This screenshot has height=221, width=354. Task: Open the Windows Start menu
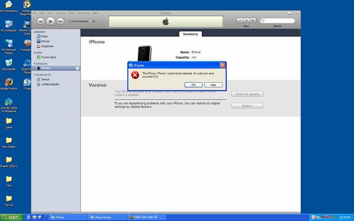click(x=11, y=217)
